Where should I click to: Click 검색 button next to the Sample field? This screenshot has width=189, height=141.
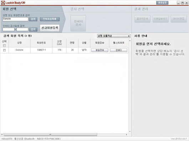click(33, 19)
